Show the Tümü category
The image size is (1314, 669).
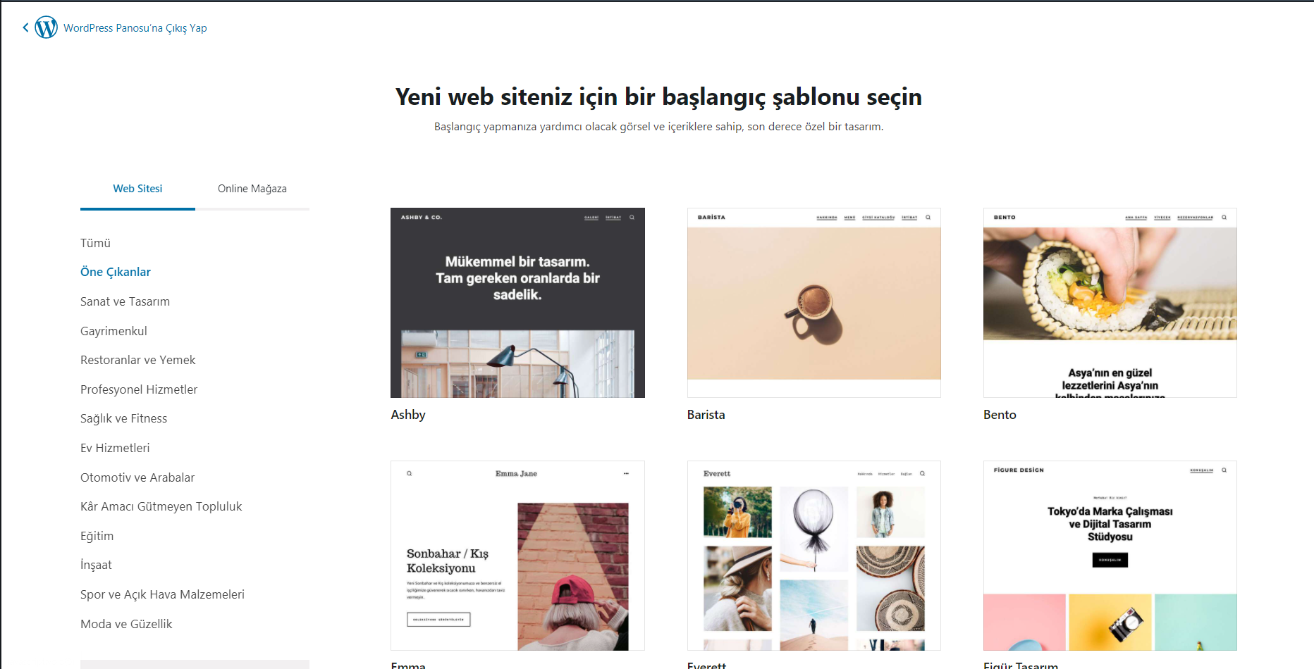click(95, 243)
